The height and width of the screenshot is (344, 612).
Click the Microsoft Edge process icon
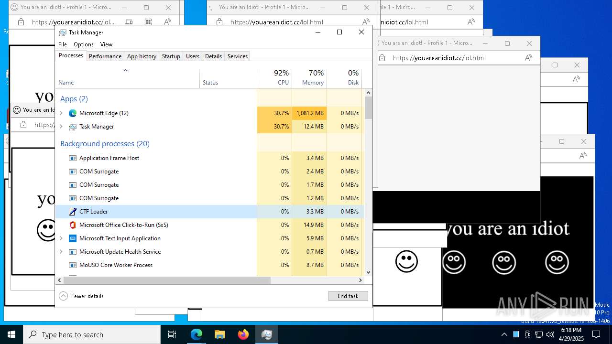73,113
